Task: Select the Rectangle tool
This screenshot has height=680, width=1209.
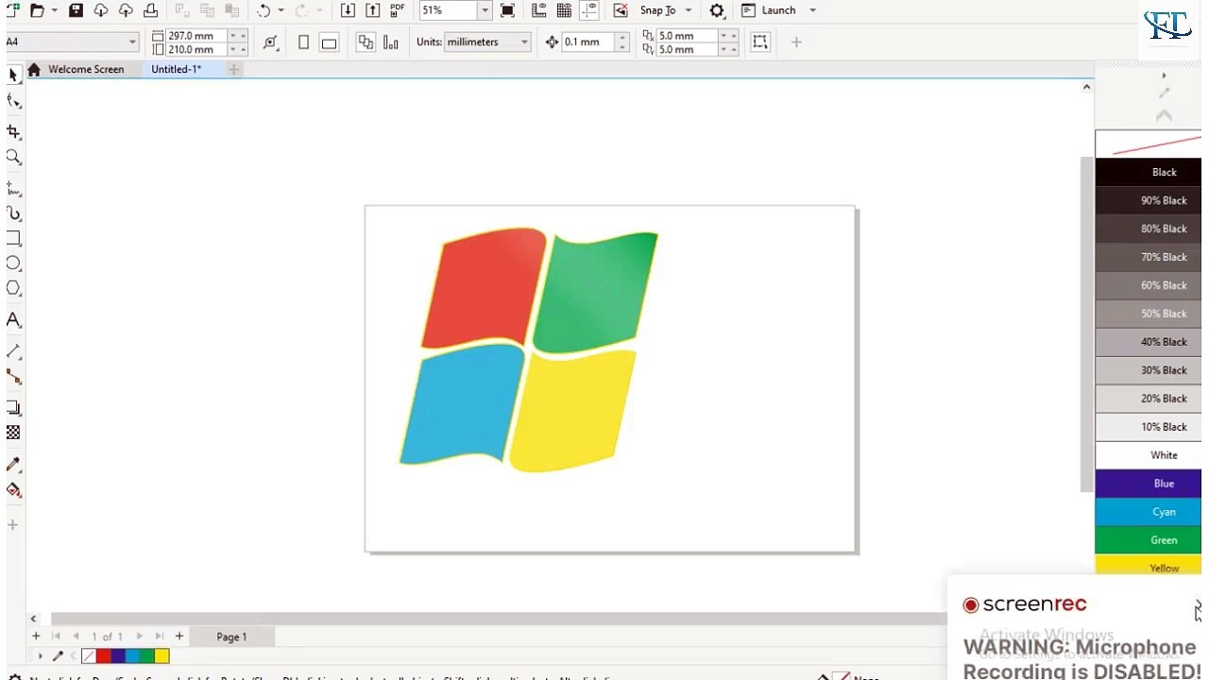Action: (13, 239)
